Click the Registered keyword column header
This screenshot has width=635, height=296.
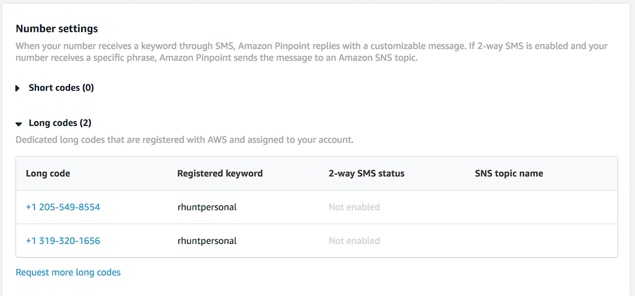click(x=220, y=174)
